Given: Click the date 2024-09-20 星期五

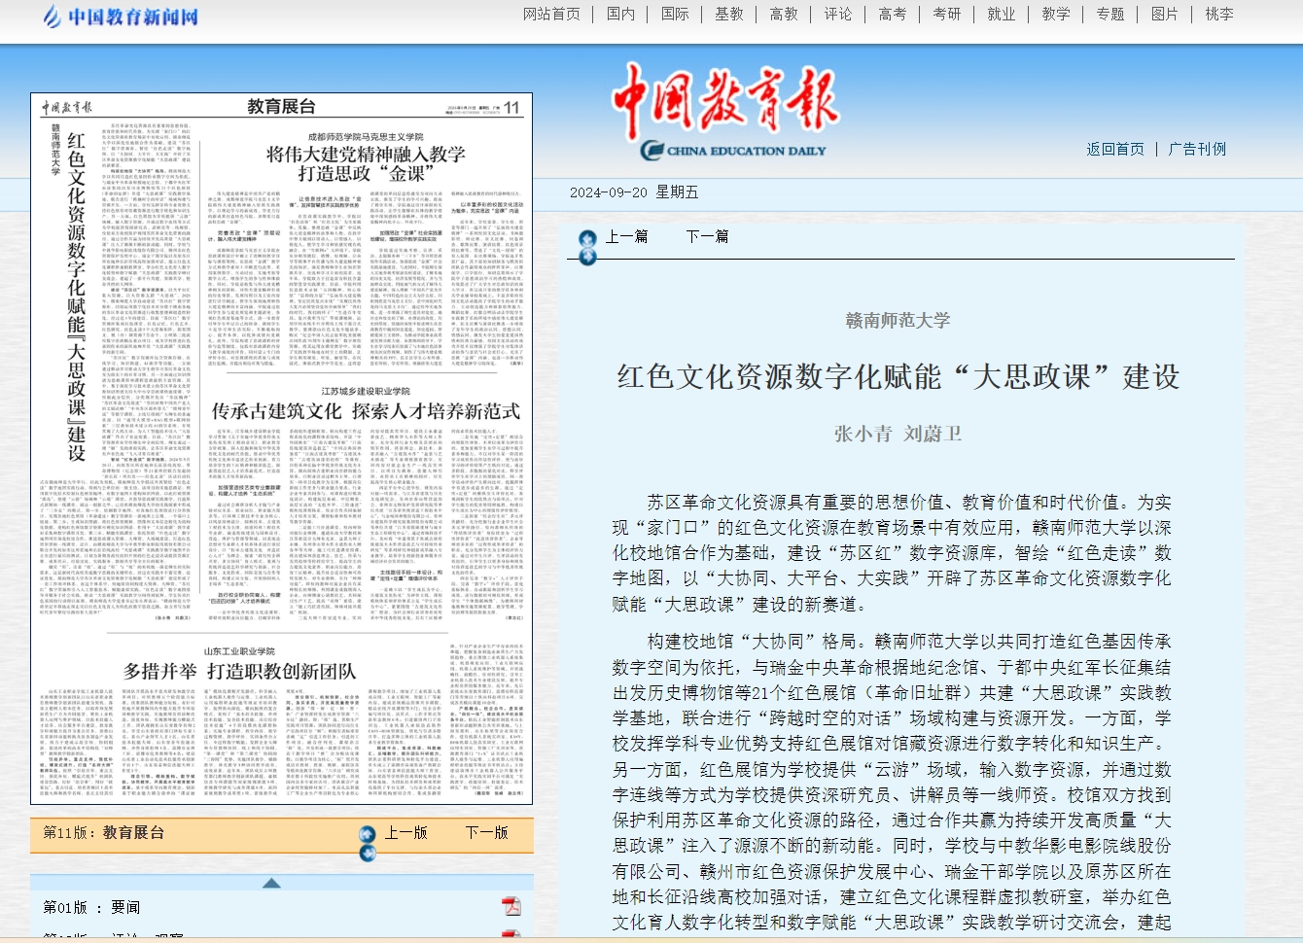Looking at the screenshot, I should point(634,192).
